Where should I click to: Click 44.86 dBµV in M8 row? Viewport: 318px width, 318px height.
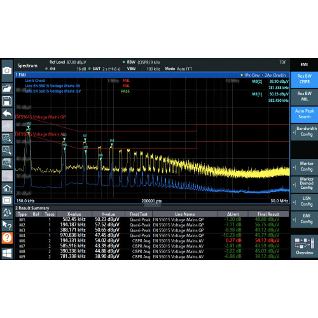tap(107, 251)
